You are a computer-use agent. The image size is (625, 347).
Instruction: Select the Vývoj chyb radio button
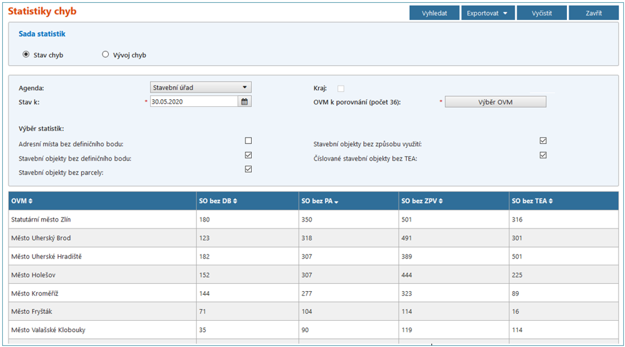point(105,54)
